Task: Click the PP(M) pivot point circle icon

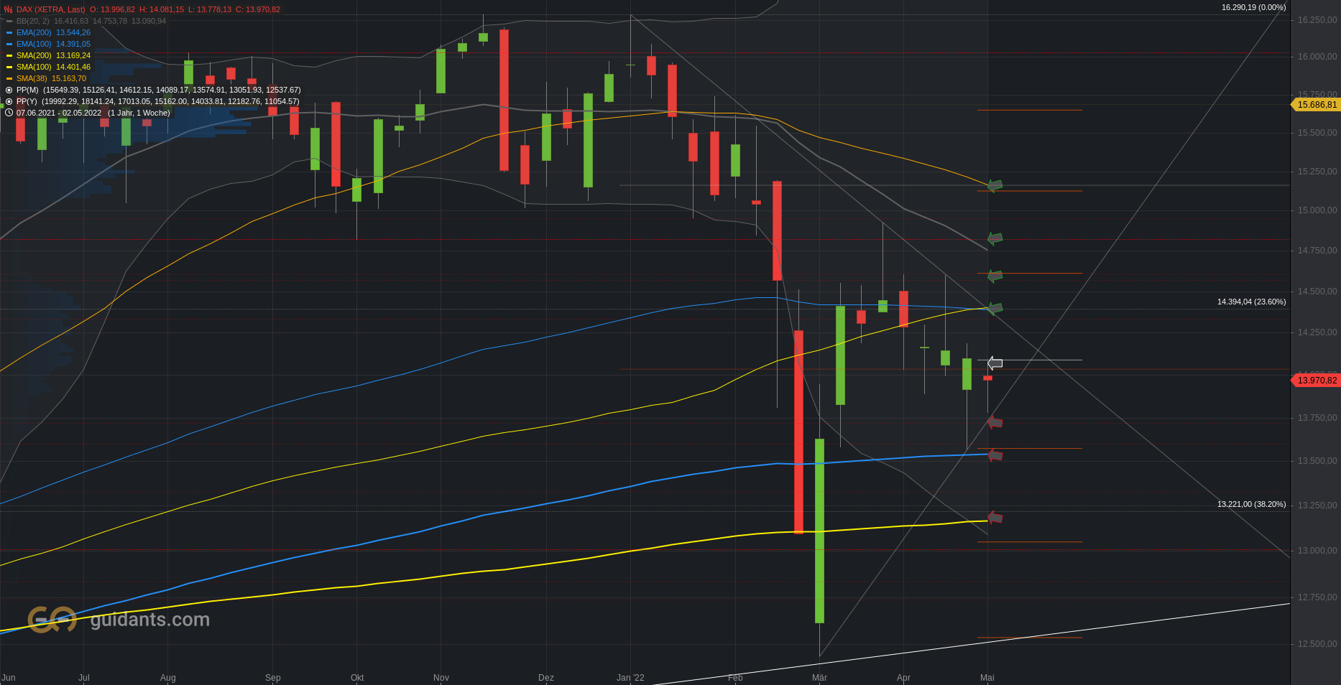Action: click(x=9, y=90)
